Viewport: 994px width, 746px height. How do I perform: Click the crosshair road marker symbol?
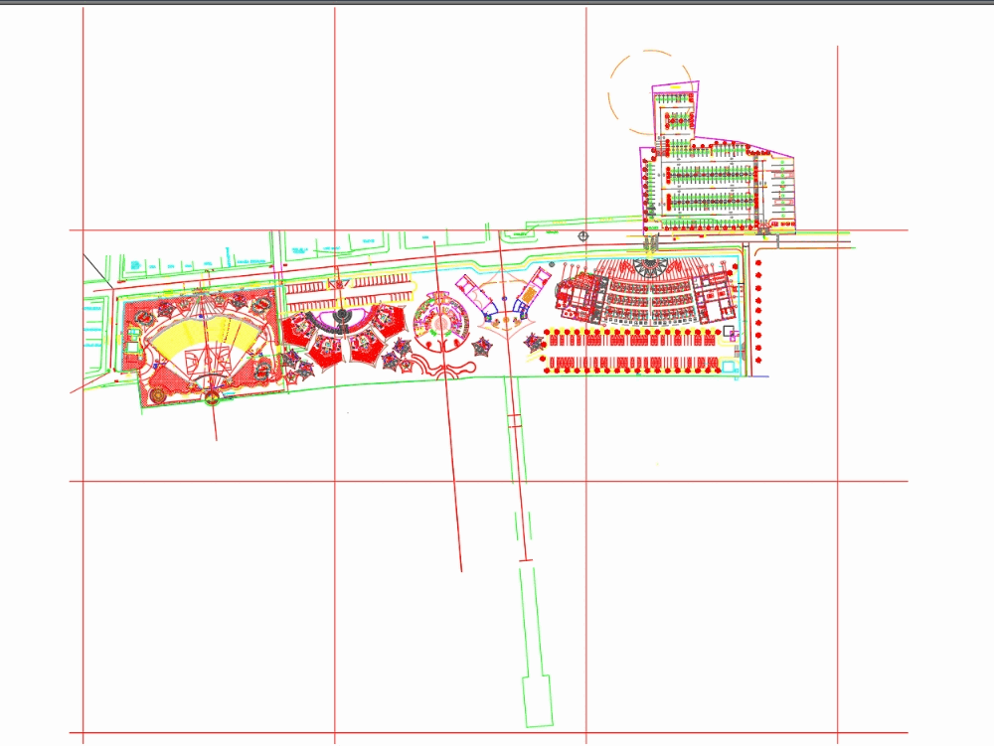pos(582,235)
